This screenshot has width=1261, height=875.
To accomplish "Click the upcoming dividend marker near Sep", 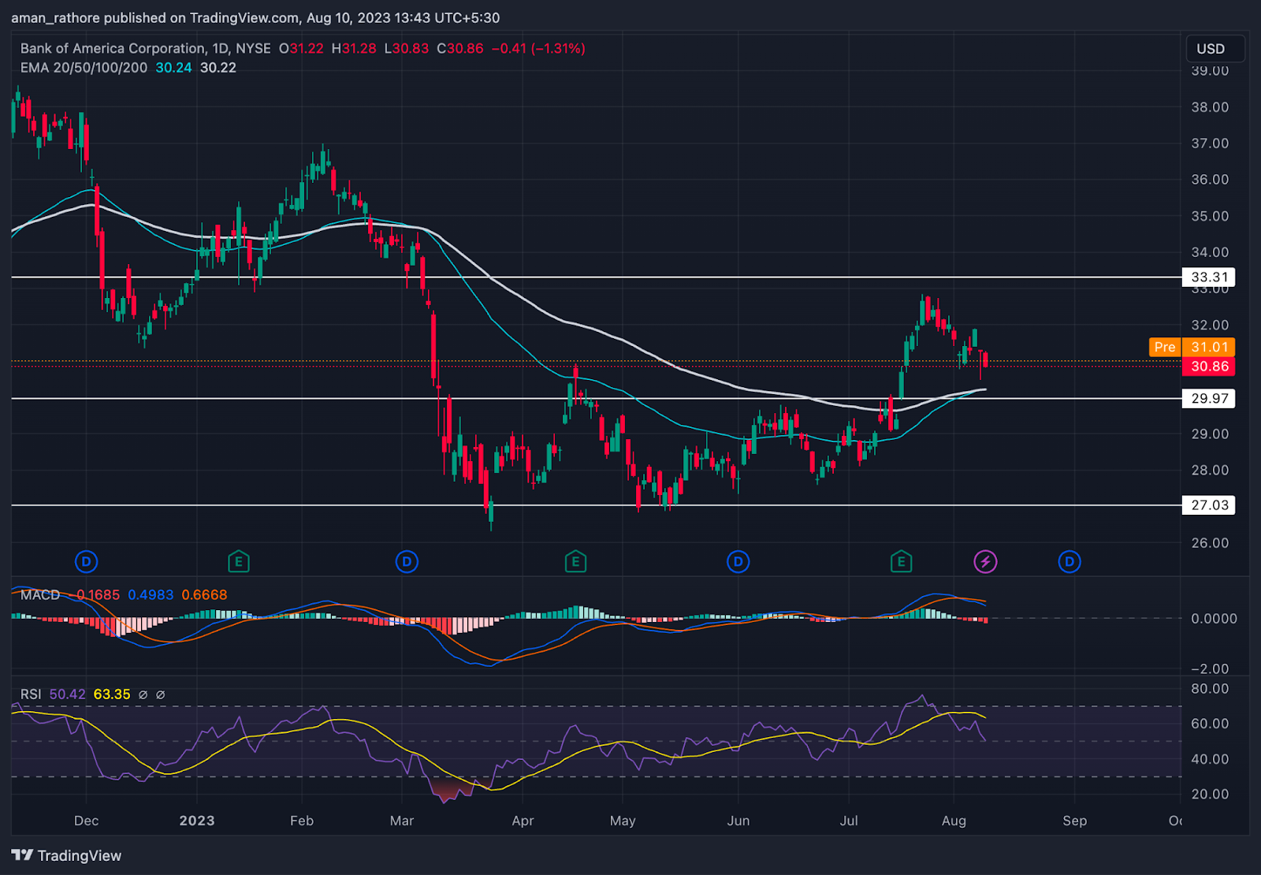I will 1069,562.
